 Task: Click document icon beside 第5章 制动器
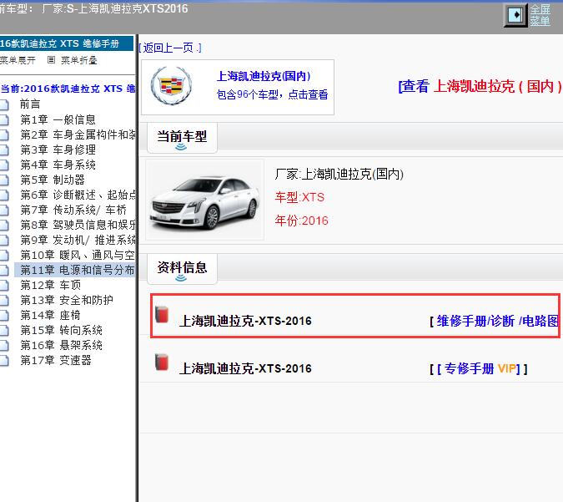5,180
